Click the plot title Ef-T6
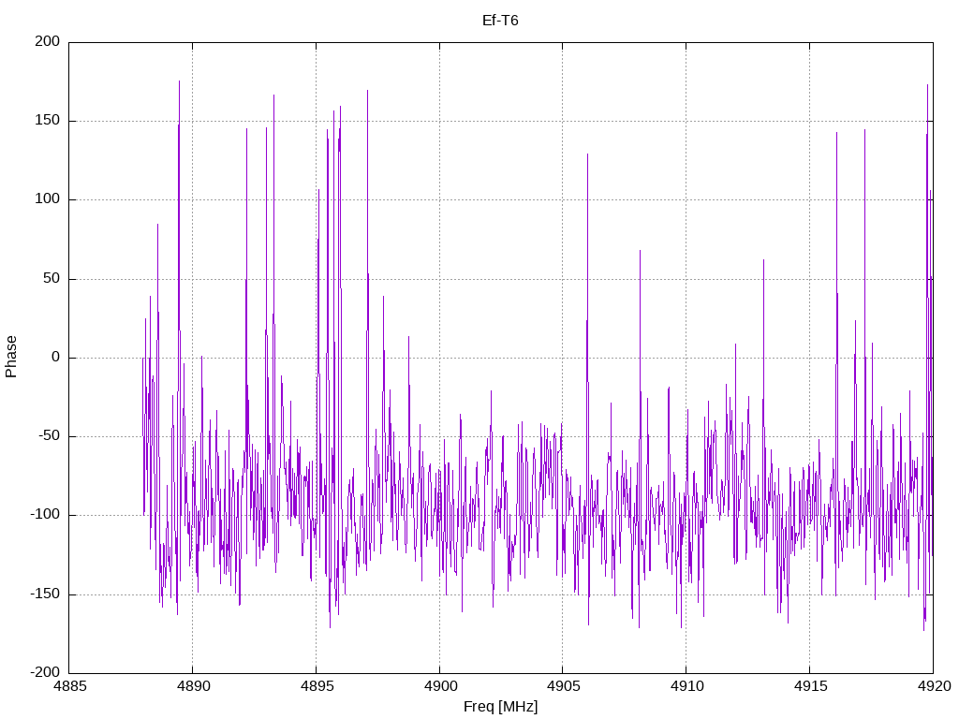959x719 pixels. pos(500,21)
